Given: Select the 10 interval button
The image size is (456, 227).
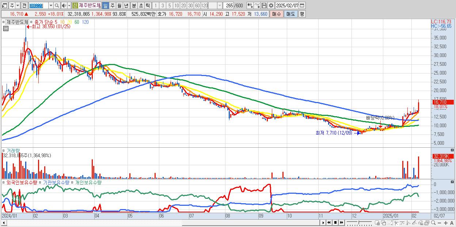Looking at the screenshot, I should (x=176, y=5).
